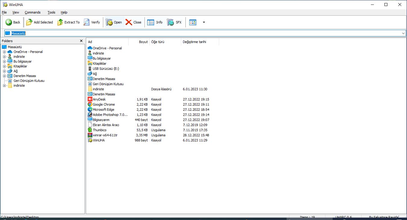Click the 3,35 MB size cell
The width and height of the screenshot is (407, 220).
click(x=142, y=135)
